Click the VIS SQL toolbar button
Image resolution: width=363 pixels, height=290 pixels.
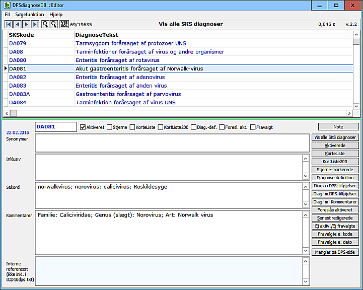(x=64, y=24)
